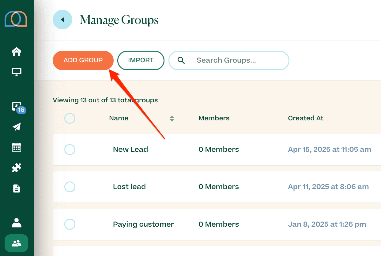Click the Name column header

pos(119,118)
